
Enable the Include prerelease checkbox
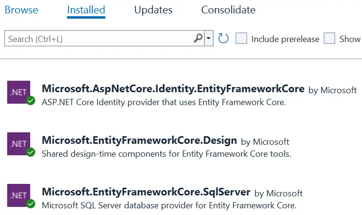click(241, 38)
